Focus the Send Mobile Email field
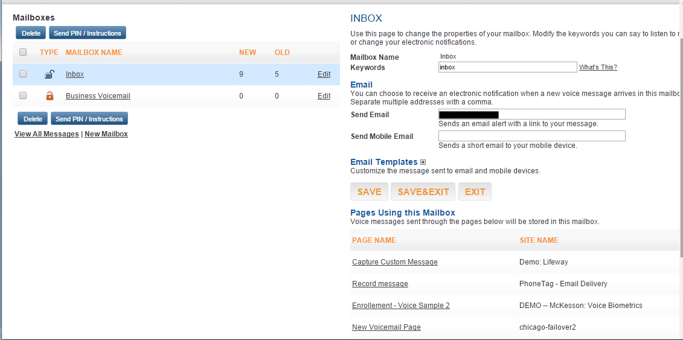This screenshot has width=683, height=340. point(531,136)
